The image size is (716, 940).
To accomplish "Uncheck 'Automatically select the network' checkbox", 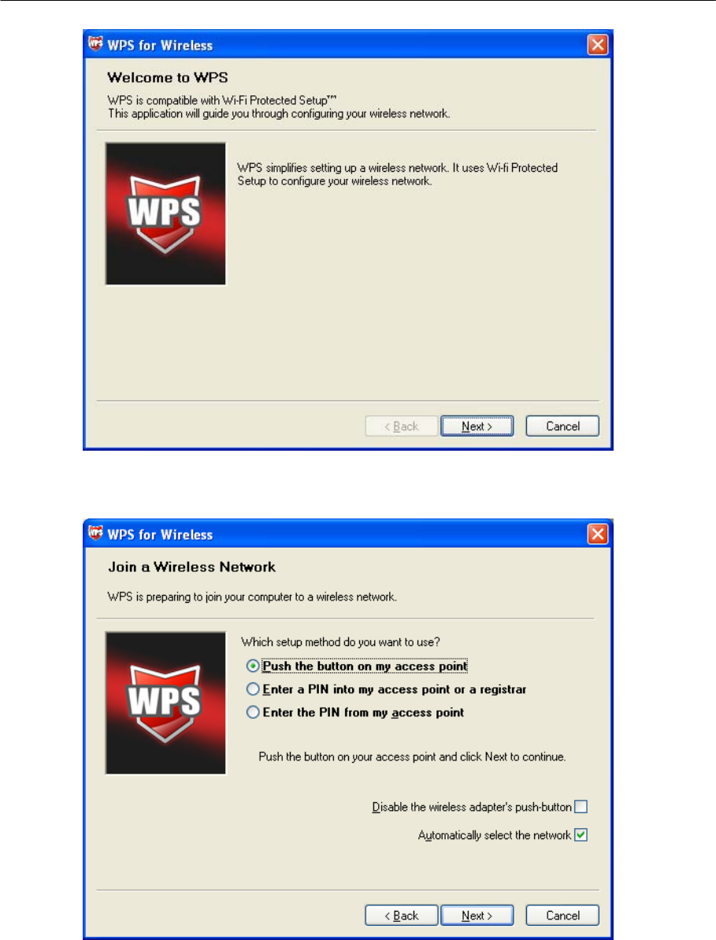I will click(581, 834).
